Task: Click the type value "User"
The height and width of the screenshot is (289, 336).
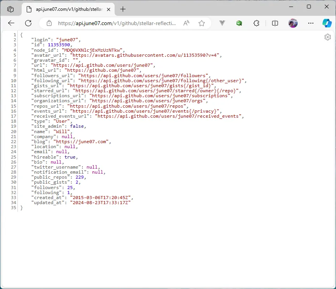Action: click(62, 121)
